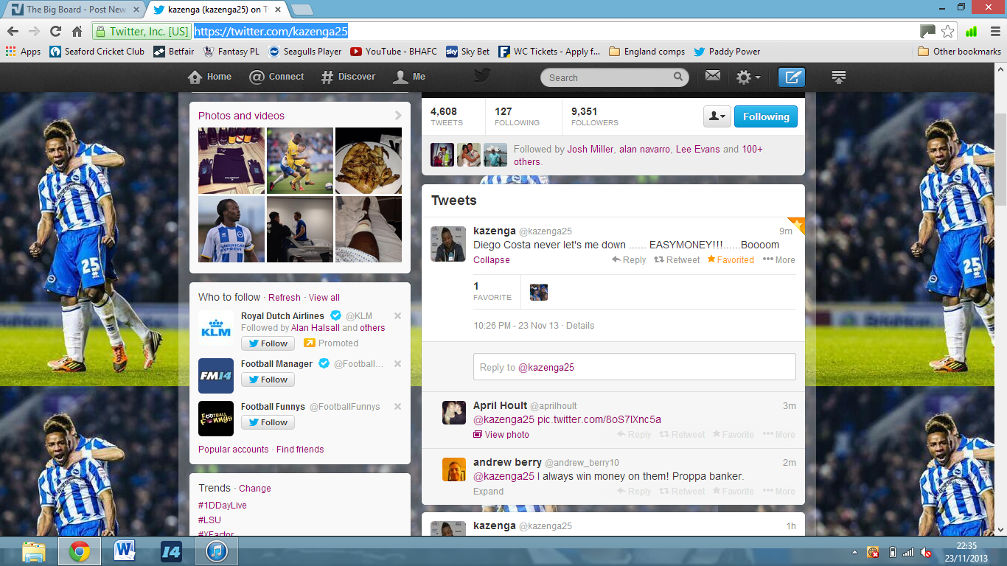Viewport: 1007px width, 566px height.
Task: Click View all suggestions
Action: tap(324, 298)
